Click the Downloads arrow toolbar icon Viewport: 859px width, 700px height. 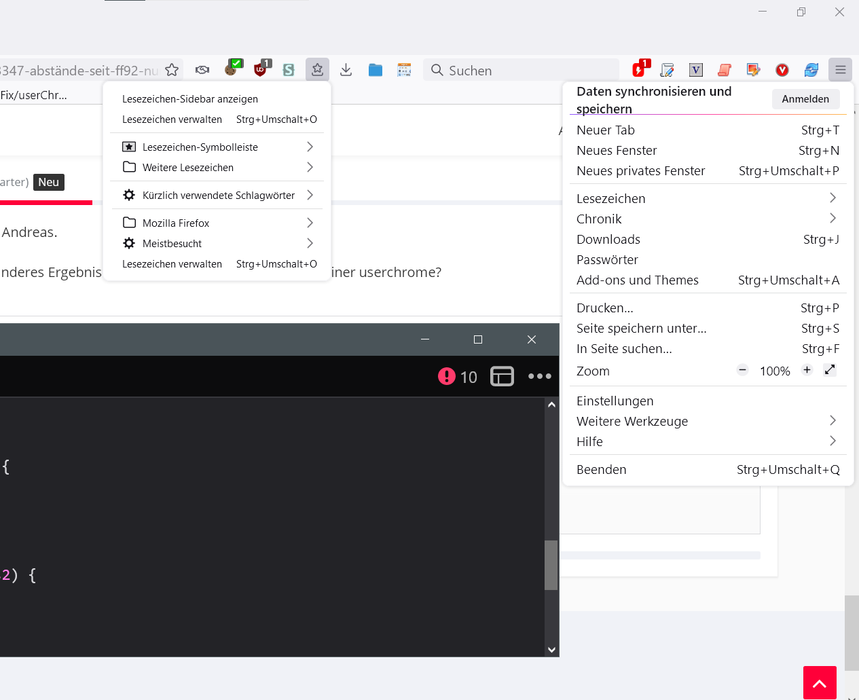pyautogui.click(x=346, y=70)
